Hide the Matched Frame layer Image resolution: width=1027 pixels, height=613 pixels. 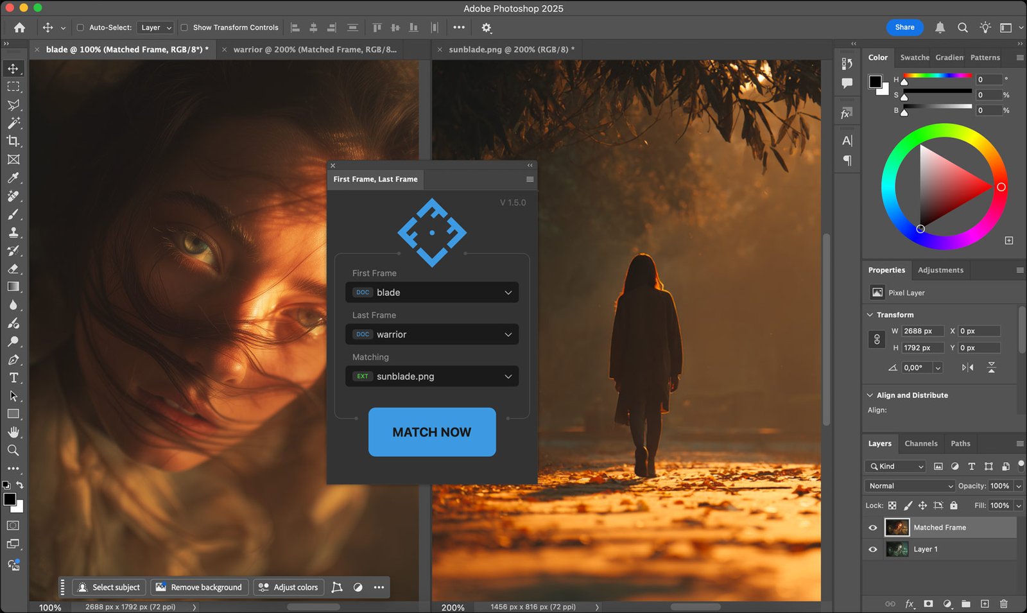(x=873, y=528)
